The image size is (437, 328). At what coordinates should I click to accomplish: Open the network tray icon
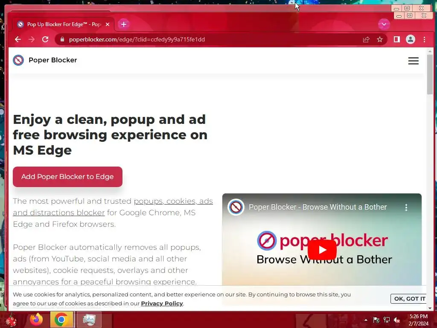click(x=387, y=320)
